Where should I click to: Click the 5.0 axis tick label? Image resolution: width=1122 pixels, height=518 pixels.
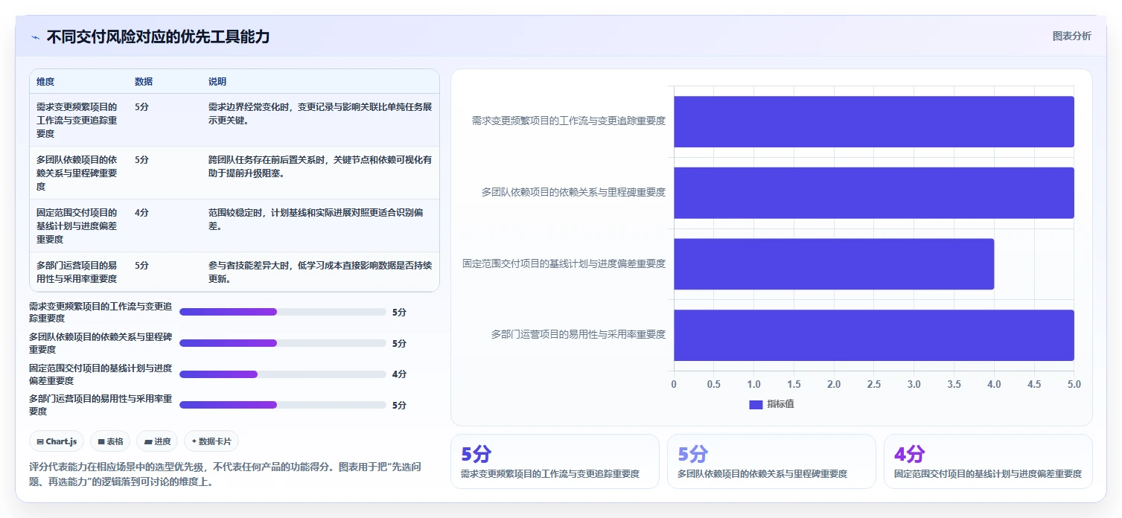[x=1074, y=384]
